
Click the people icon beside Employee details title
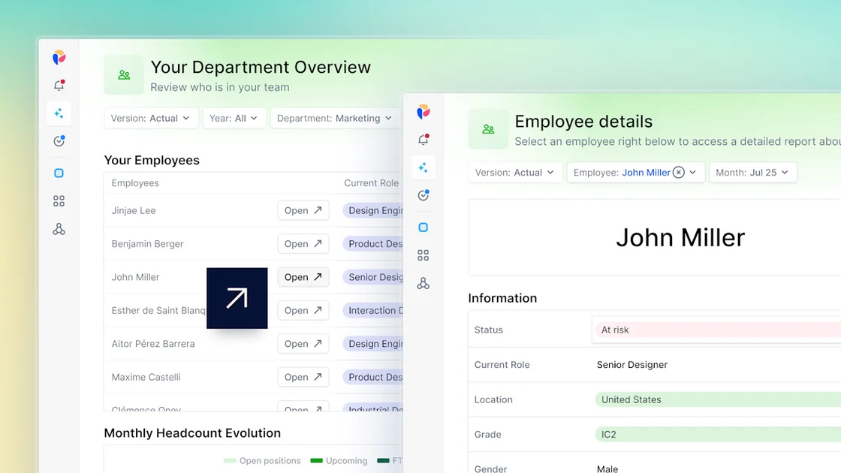pos(488,129)
